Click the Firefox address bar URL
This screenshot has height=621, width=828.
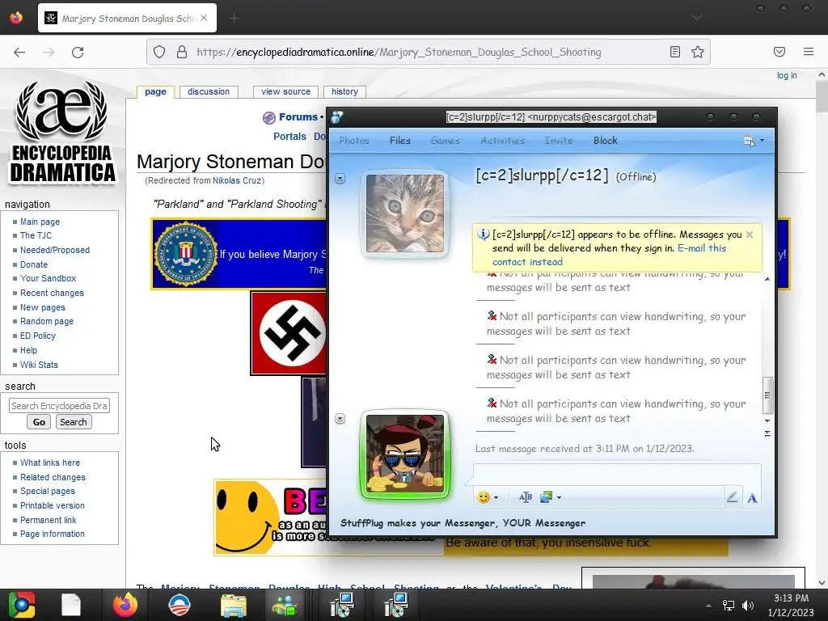tap(399, 52)
